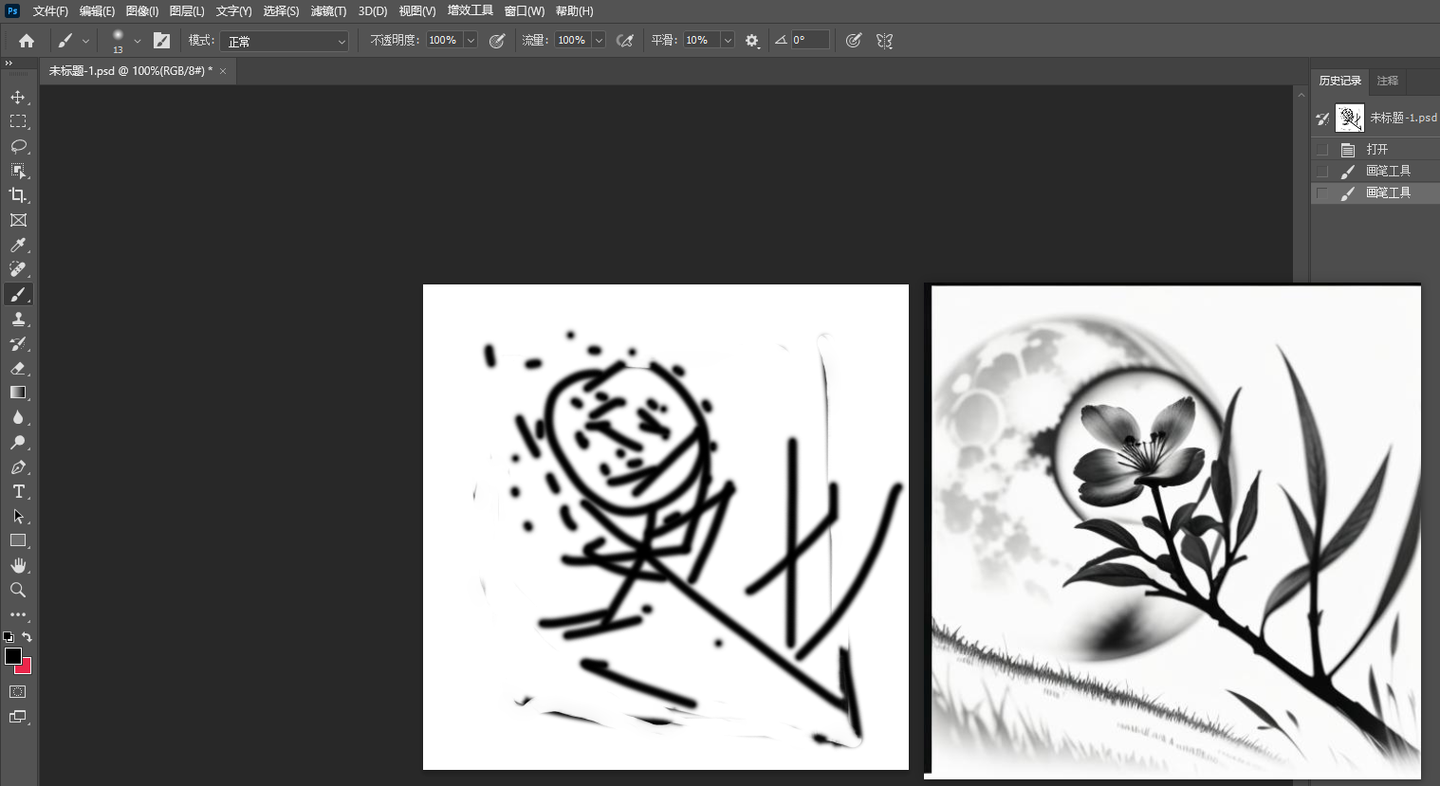Select the Brush tool in toolbar
The height and width of the screenshot is (786, 1440).
[18, 294]
